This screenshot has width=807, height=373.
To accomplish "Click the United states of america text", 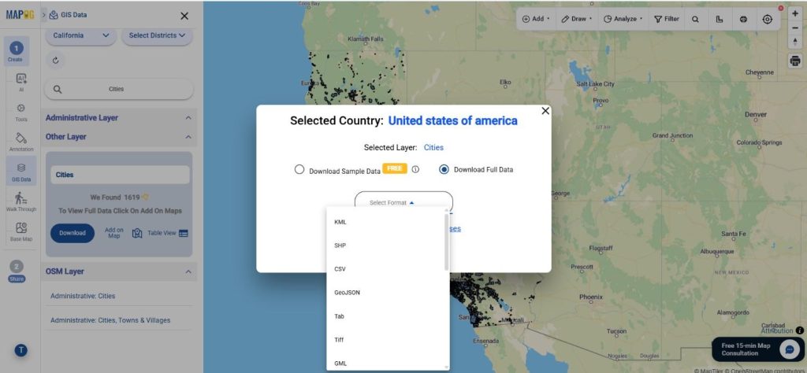I will tap(452, 120).
